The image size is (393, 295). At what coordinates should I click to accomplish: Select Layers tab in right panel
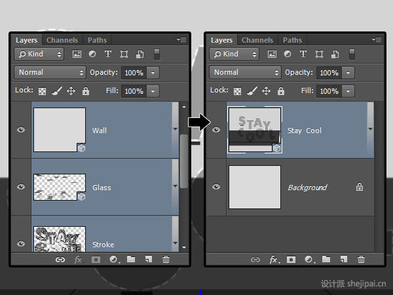pos(221,40)
